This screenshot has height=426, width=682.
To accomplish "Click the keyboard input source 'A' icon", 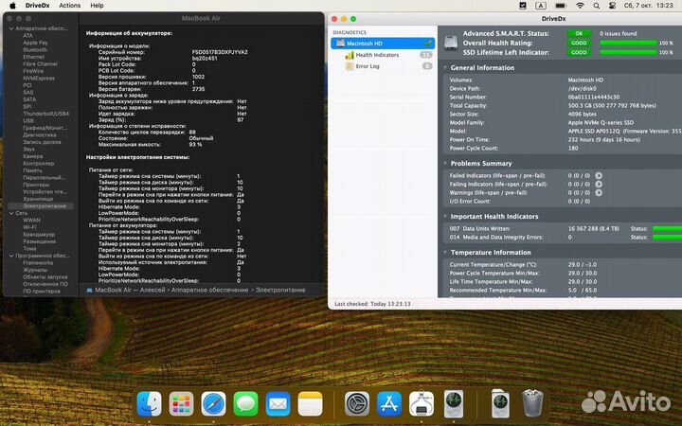I will [x=541, y=6].
